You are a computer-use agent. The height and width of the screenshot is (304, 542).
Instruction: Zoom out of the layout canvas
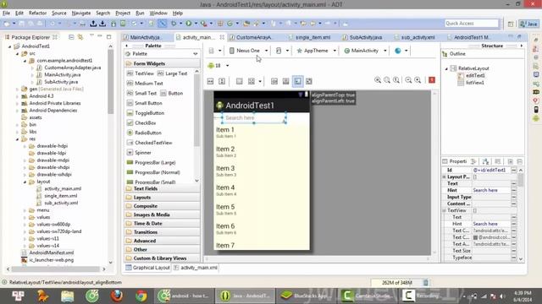(x=408, y=80)
